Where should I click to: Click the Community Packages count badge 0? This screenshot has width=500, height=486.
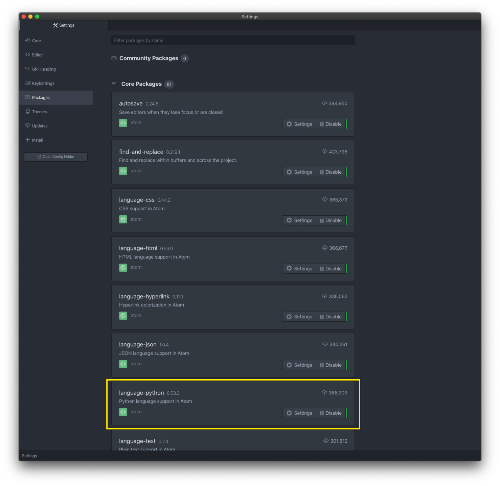coord(185,58)
